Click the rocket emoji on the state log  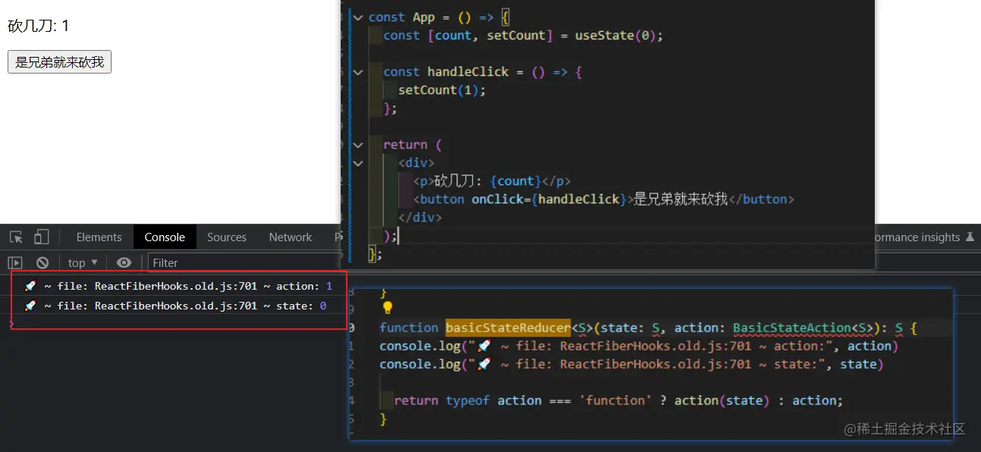pyautogui.click(x=30, y=306)
